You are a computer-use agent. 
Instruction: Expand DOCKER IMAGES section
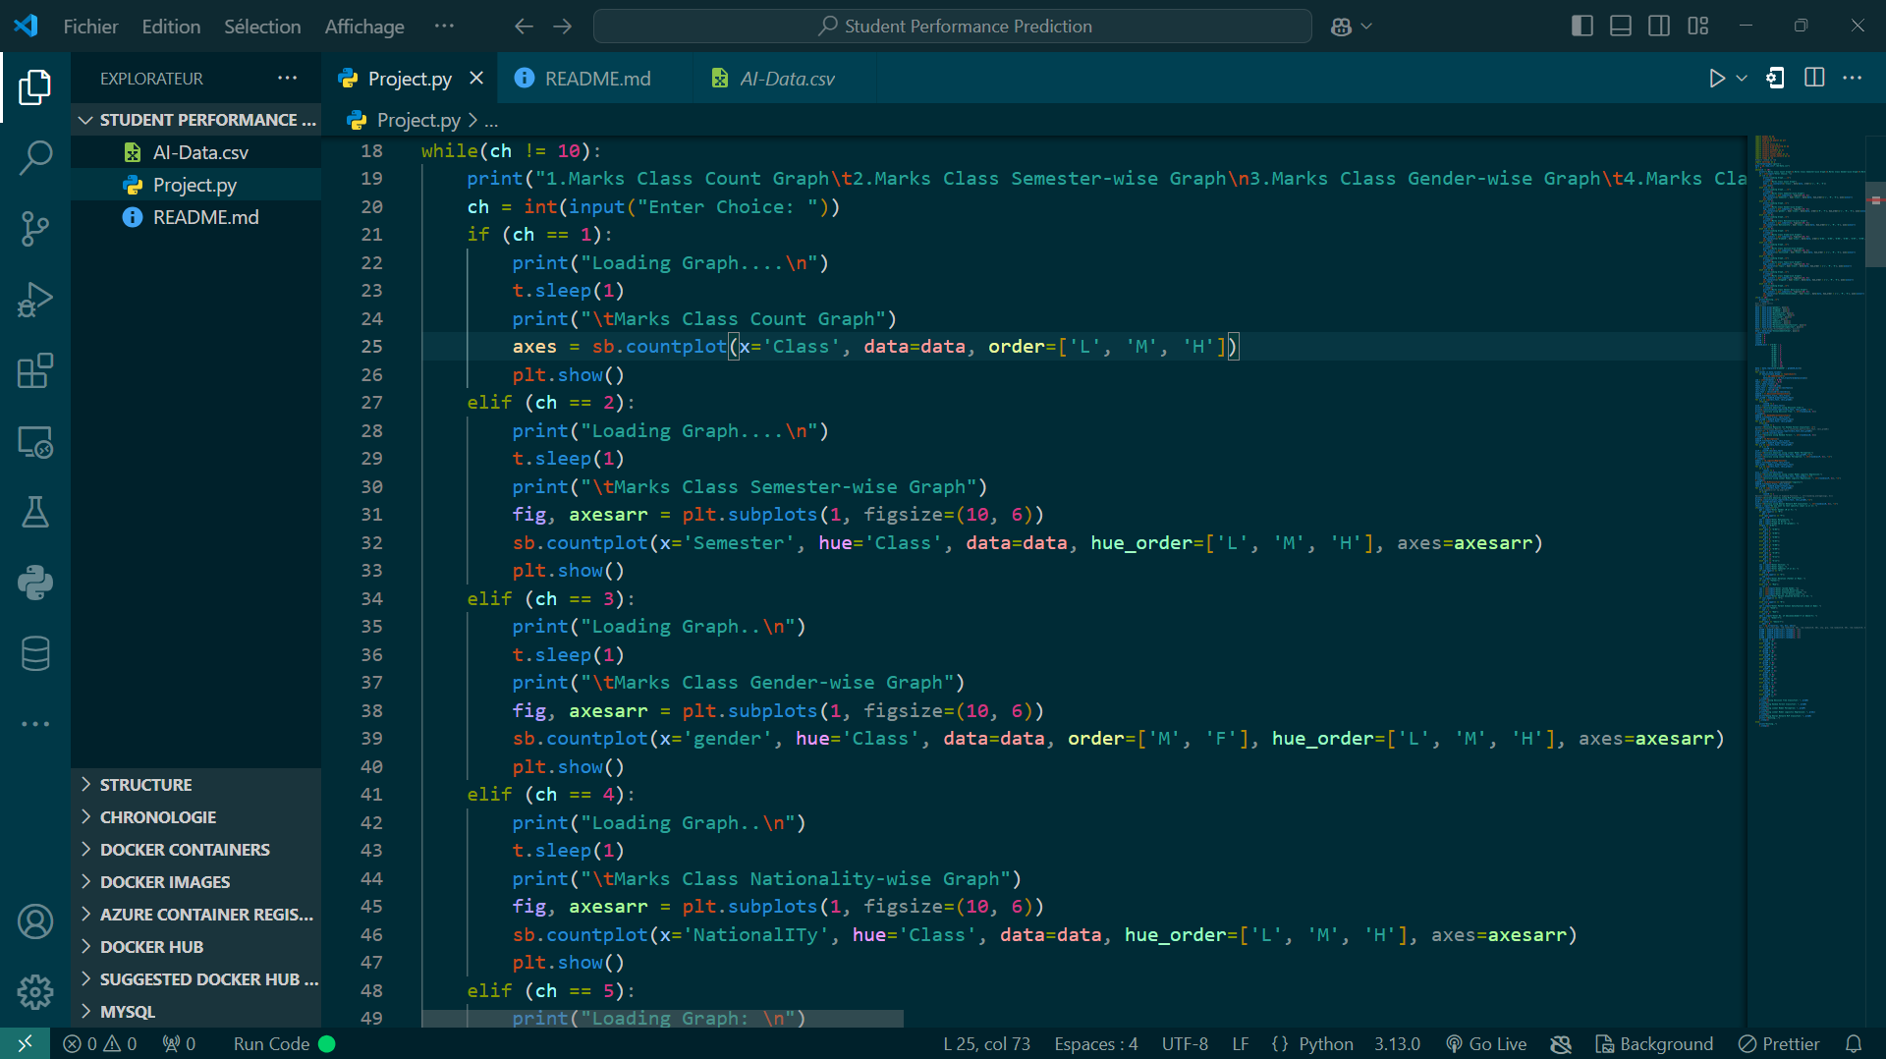pyautogui.click(x=196, y=882)
